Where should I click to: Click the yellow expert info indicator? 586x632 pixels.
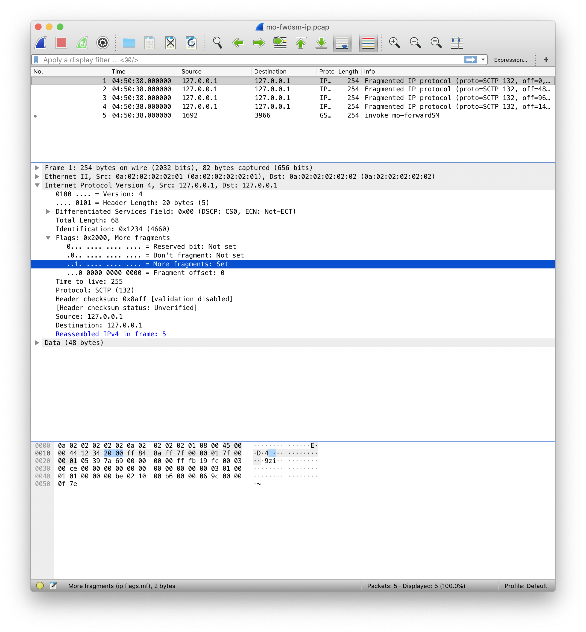(40, 585)
